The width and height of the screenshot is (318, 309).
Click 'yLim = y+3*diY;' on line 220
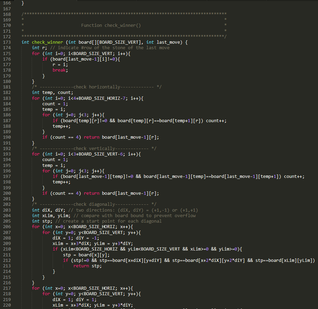coord(113,305)
